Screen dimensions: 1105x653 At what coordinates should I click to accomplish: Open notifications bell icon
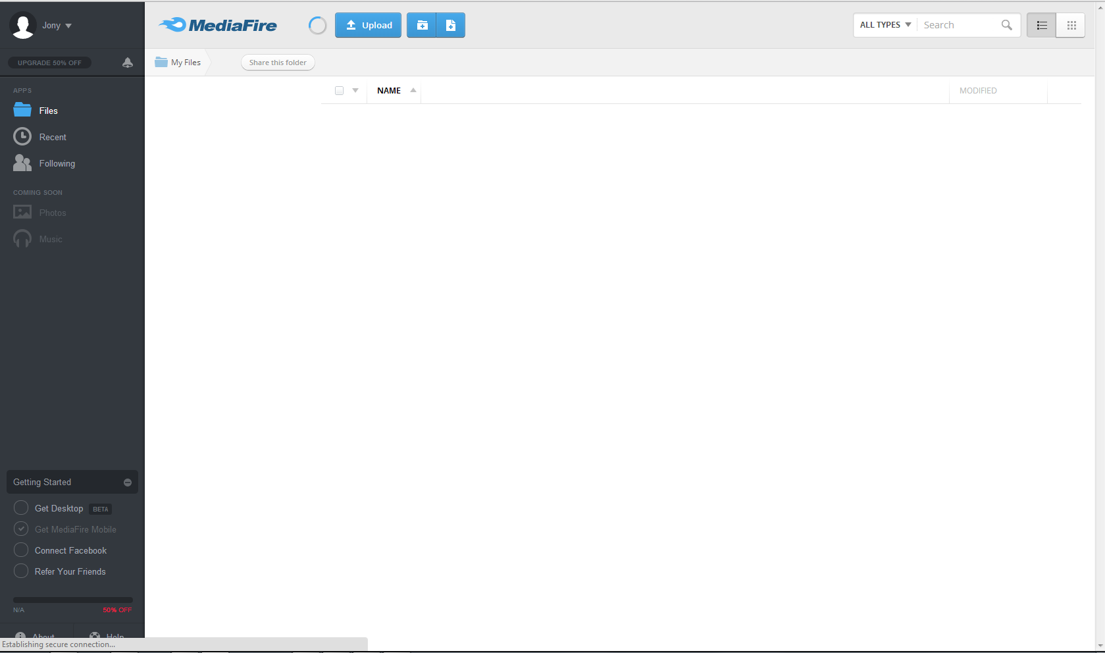128,63
